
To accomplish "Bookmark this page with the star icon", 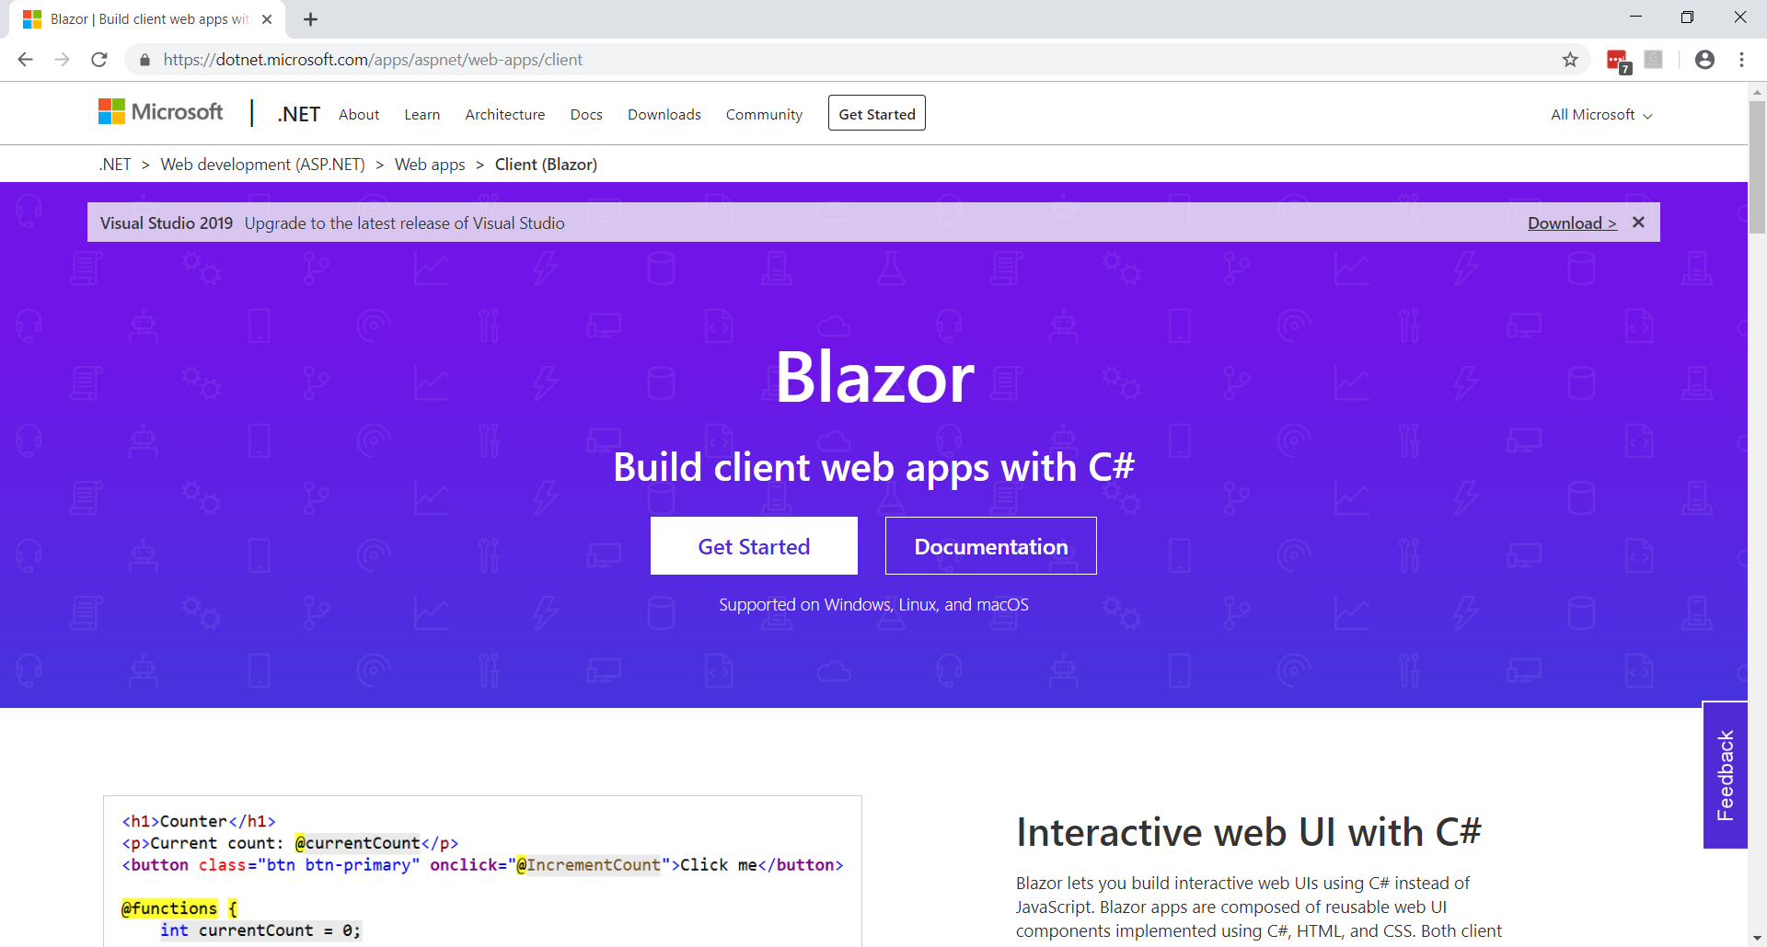I will click(x=1570, y=60).
